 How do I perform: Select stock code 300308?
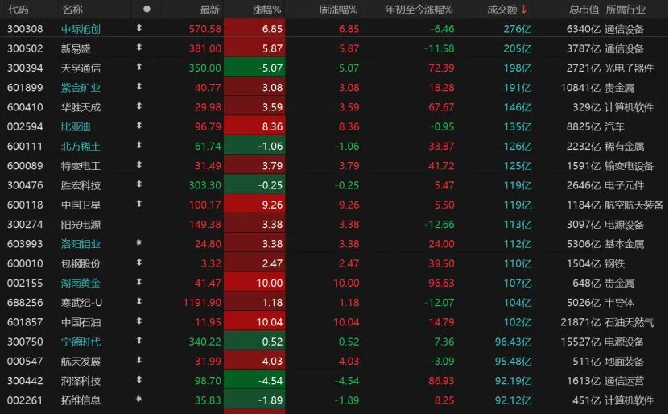pyautogui.click(x=25, y=29)
